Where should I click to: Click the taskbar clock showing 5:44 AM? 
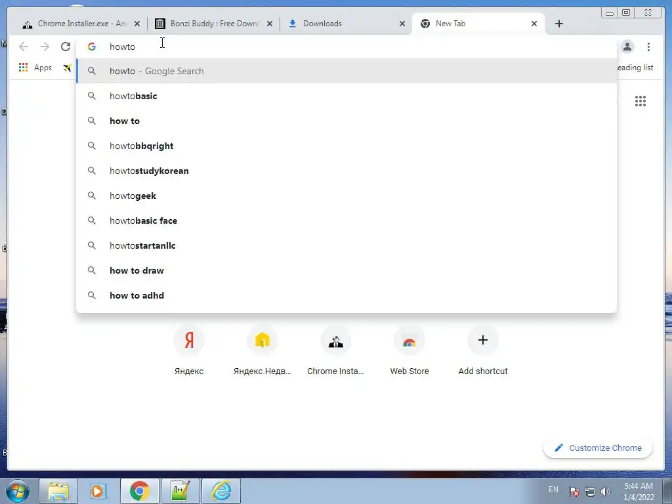tap(639, 492)
